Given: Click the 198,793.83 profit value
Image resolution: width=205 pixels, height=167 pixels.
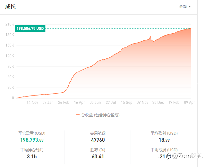Looking at the screenshot, I should point(32,140).
